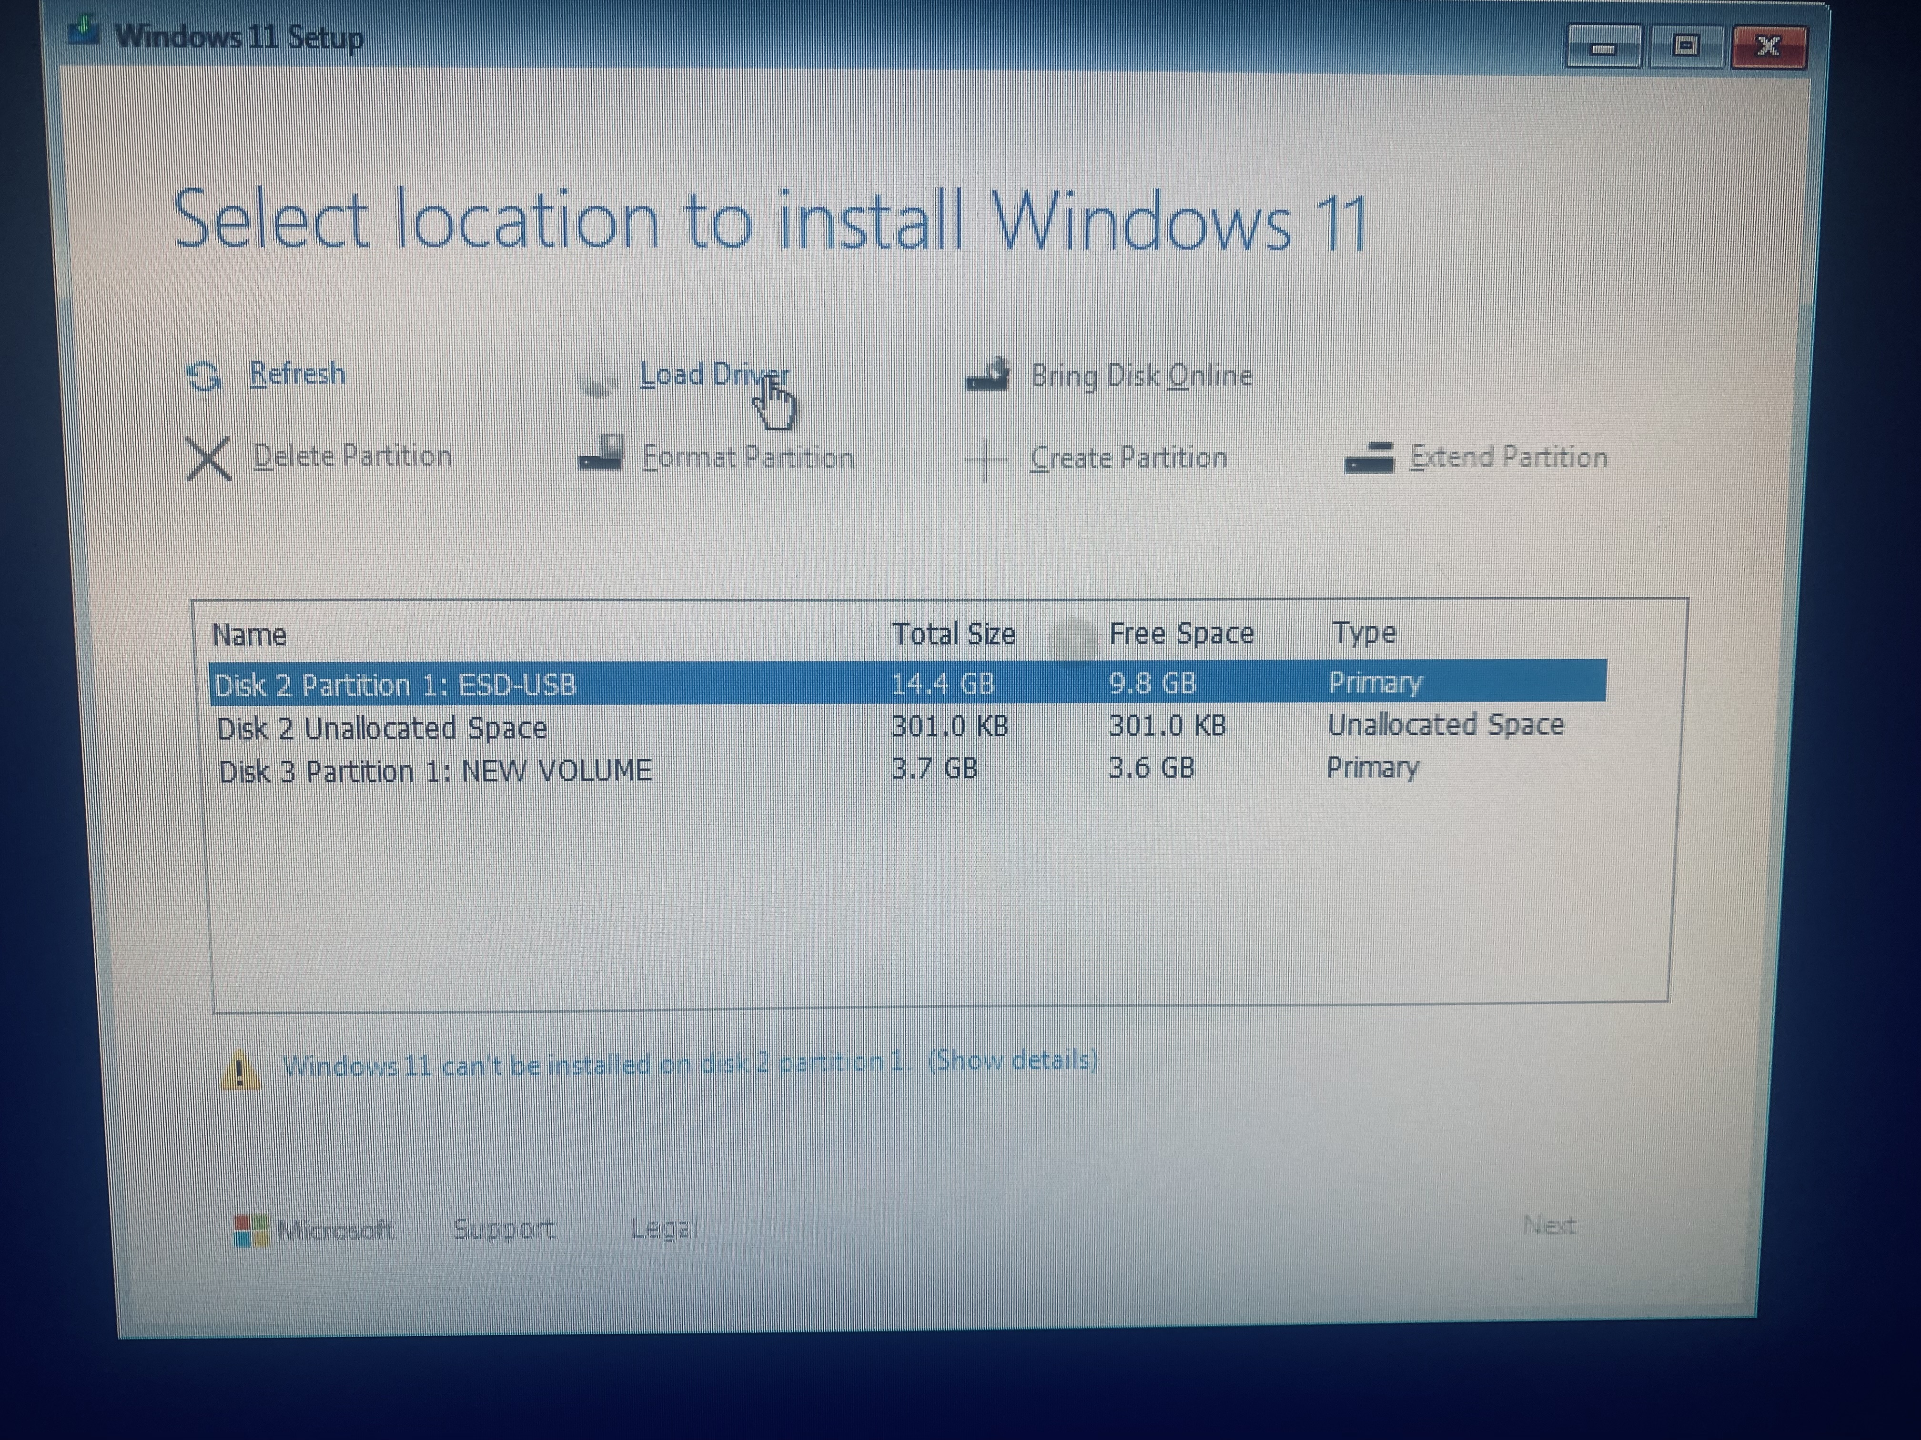The width and height of the screenshot is (1921, 1440).
Task: Open the Load Driver link
Action: (714, 376)
